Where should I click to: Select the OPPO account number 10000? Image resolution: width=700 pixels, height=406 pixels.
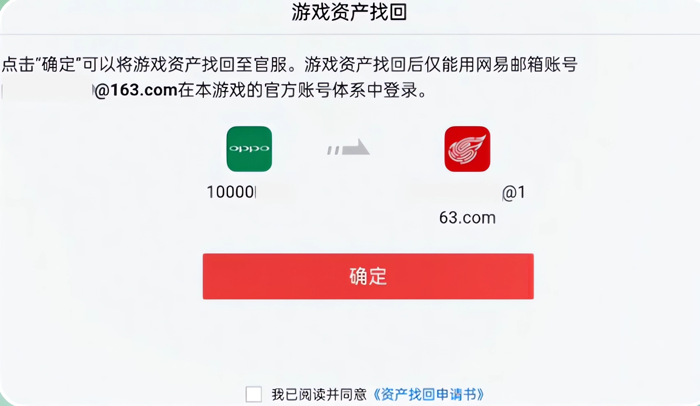pos(231,192)
